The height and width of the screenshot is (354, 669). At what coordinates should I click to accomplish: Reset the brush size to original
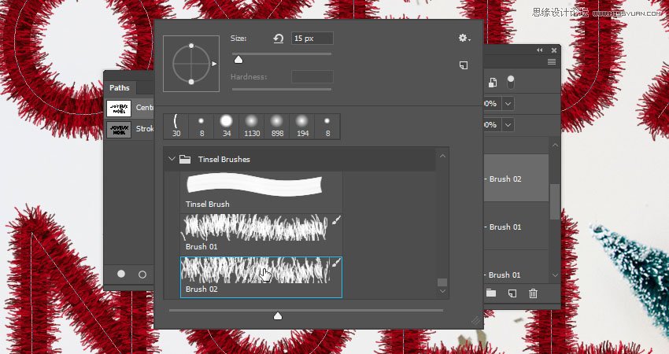tap(278, 39)
